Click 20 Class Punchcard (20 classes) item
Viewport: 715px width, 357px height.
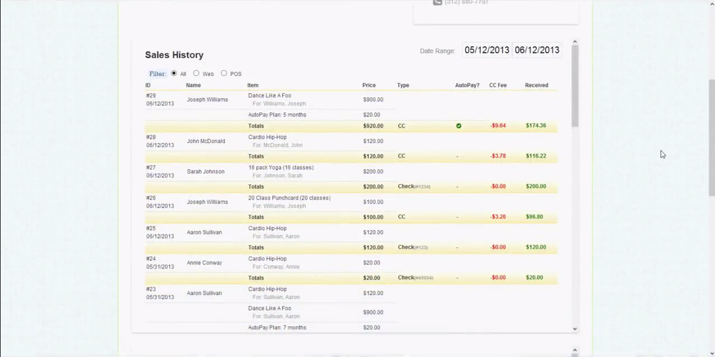[289, 198]
